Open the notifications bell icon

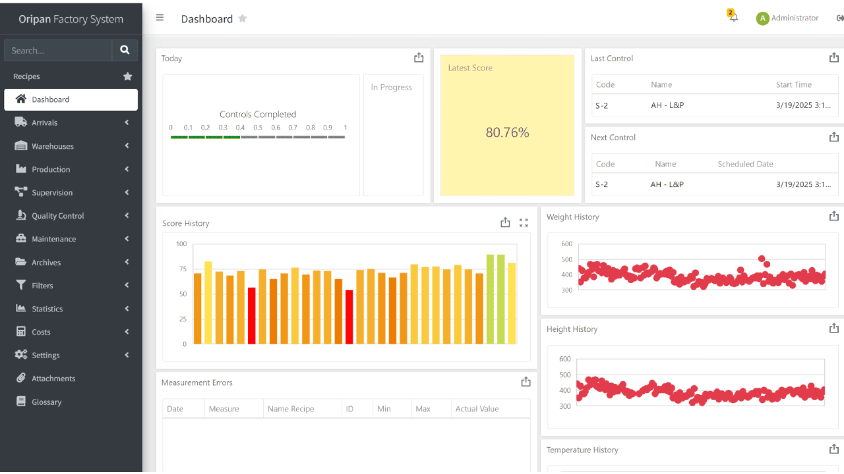pos(732,18)
